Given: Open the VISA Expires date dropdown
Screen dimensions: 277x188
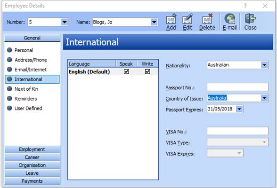Looking at the screenshot, I should [239, 153].
